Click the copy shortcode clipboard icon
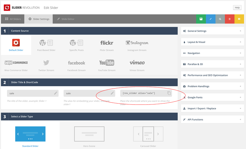The image size is (246, 149). [169, 93]
